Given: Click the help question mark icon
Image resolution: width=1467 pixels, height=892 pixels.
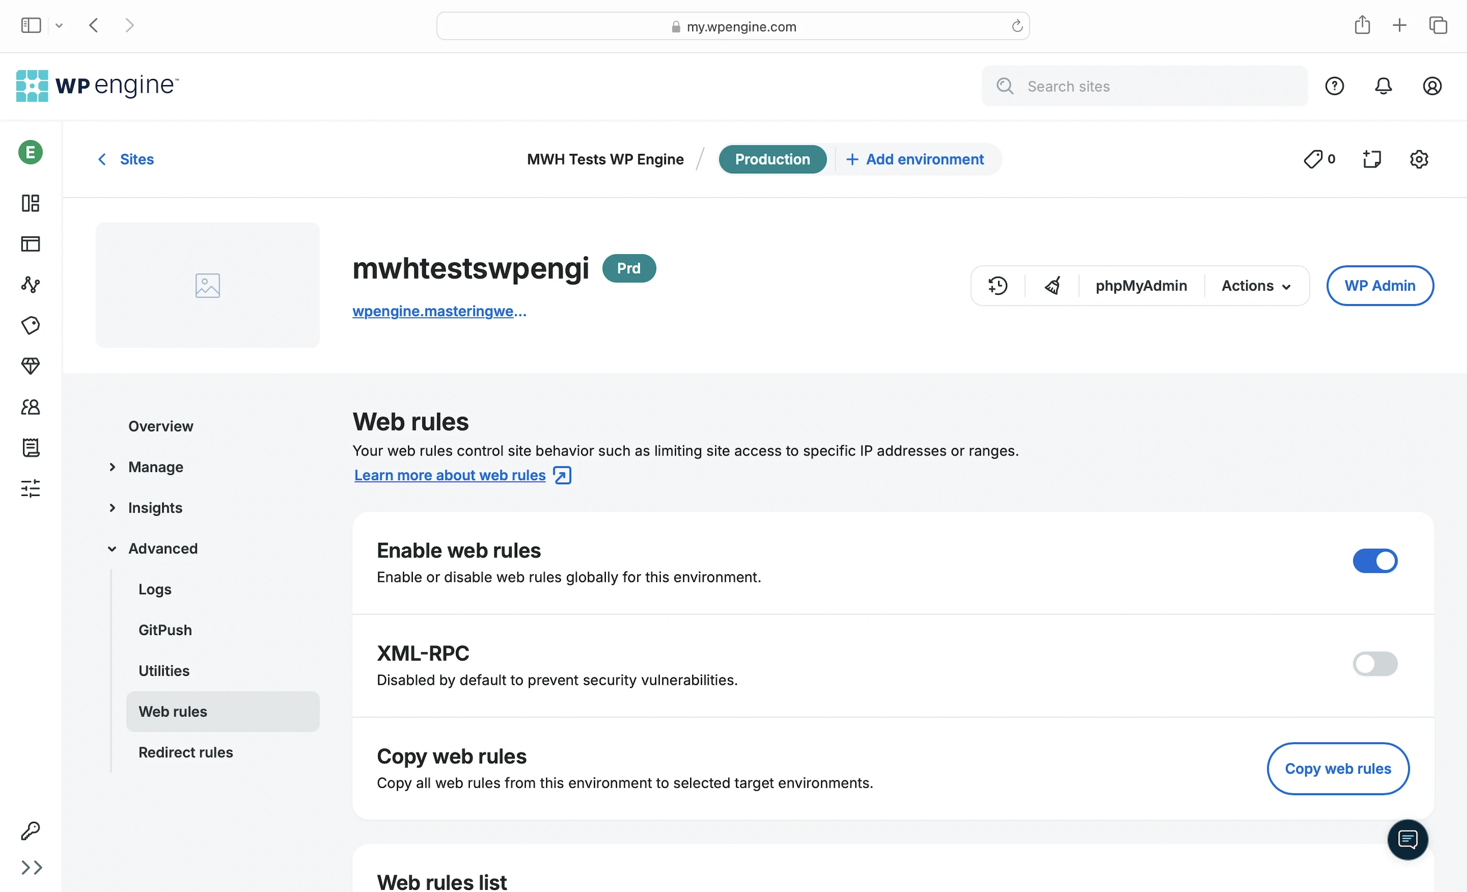Looking at the screenshot, I should click(1334, 86).
